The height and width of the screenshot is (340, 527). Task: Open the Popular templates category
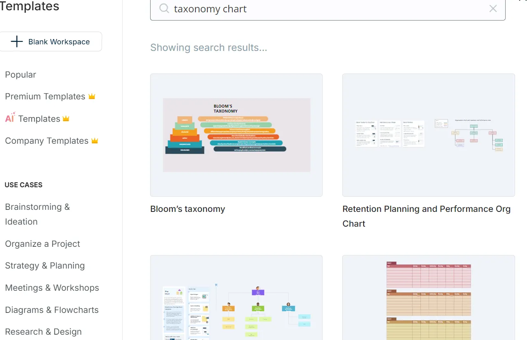coord(21,75)
